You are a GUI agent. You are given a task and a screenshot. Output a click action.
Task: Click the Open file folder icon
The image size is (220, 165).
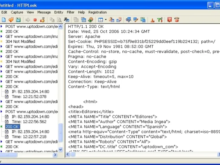[x=11, y=20]
